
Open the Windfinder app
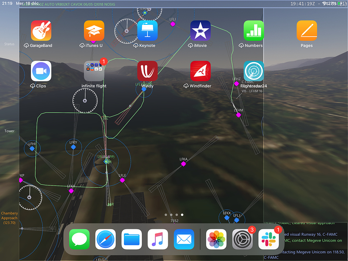[201, 71]
